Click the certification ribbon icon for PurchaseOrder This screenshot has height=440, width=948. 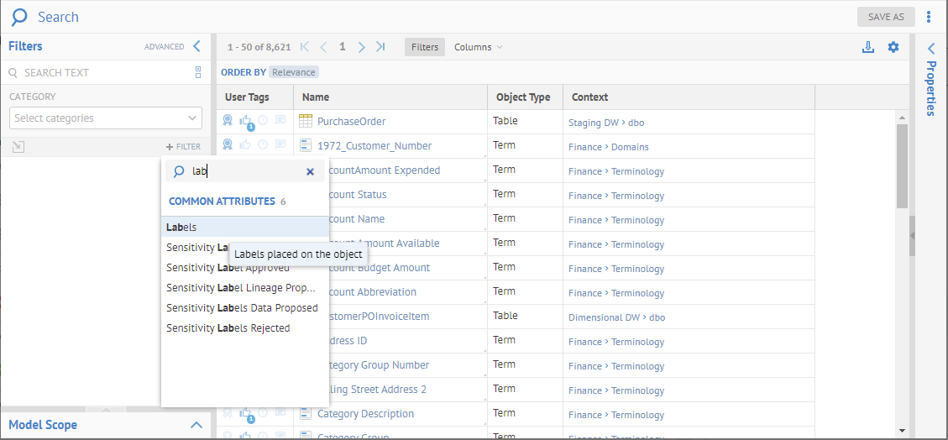[228, 121]
